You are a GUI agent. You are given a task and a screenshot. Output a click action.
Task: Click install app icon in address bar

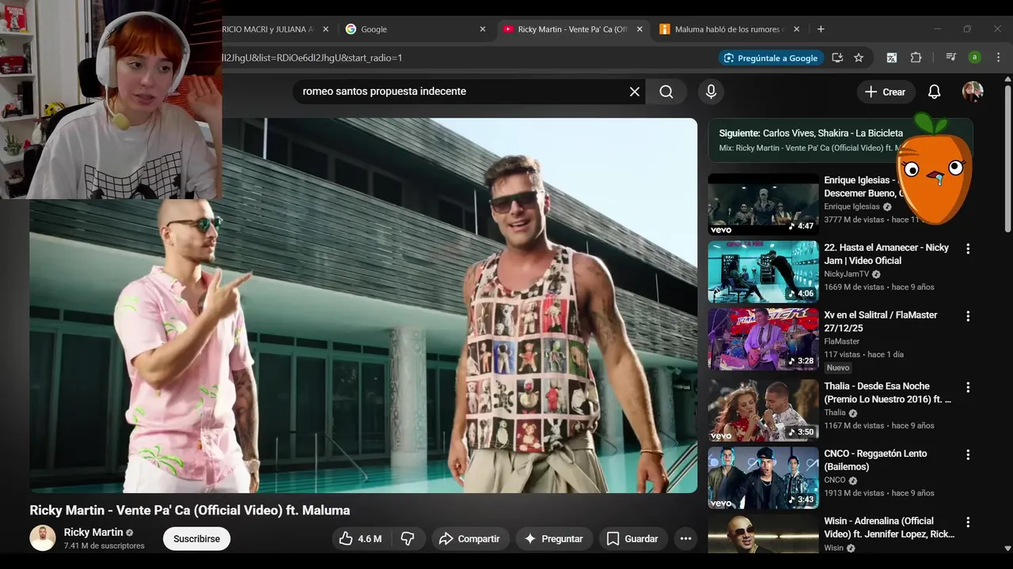tap(837, 58)
